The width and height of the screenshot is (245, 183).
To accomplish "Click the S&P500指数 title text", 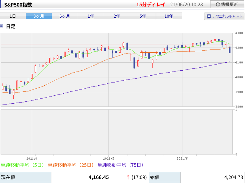I will 18,5.
